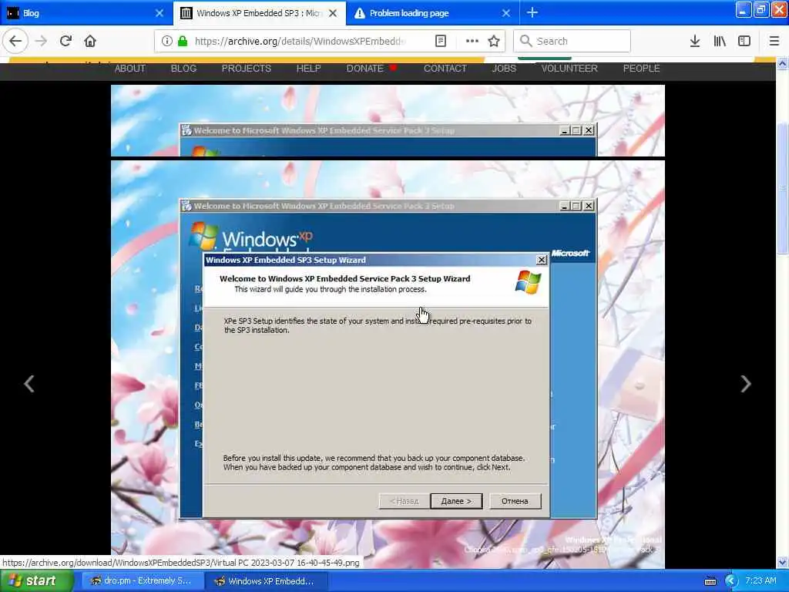Click the green secure padlock icon
Screen dimensions: 789x592
[182, 42]
